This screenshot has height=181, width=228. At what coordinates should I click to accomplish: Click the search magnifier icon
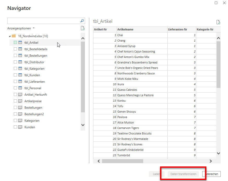(x=82, y=21)
